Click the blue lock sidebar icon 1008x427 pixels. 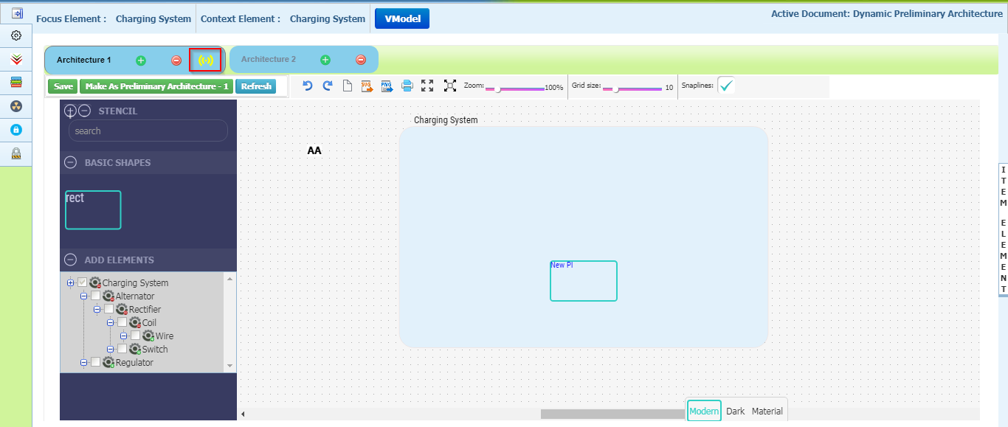point(16,130)
